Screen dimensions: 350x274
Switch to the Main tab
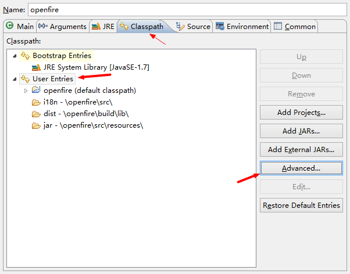pyautogui.click(x=20, y=26)
